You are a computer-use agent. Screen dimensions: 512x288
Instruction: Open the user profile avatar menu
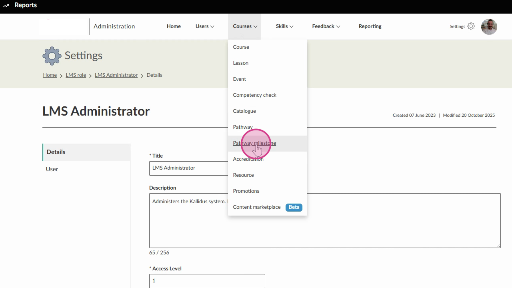coord(489,27)
